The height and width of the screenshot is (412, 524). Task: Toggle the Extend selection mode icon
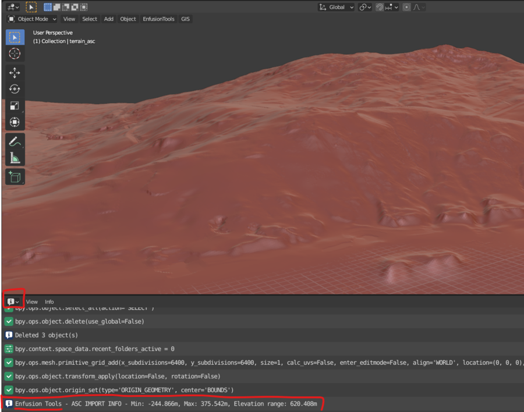pos(56,6)
